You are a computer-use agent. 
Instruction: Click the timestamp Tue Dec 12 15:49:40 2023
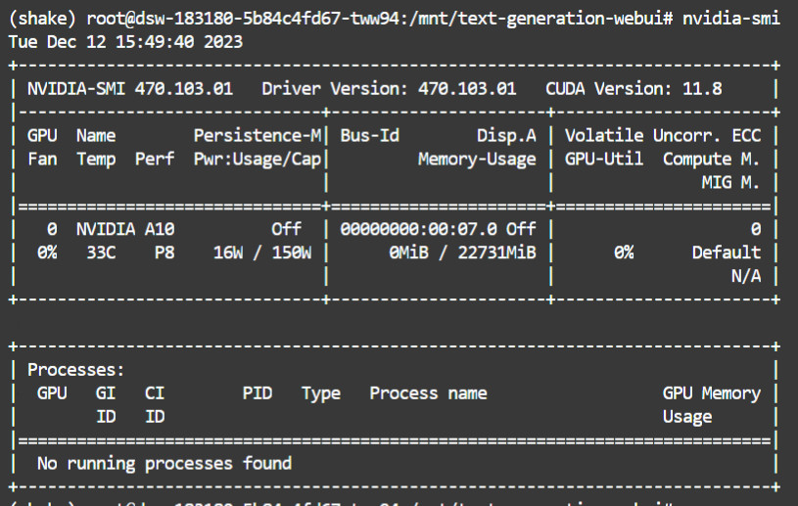pyautogui.click(x=125, y=42)
